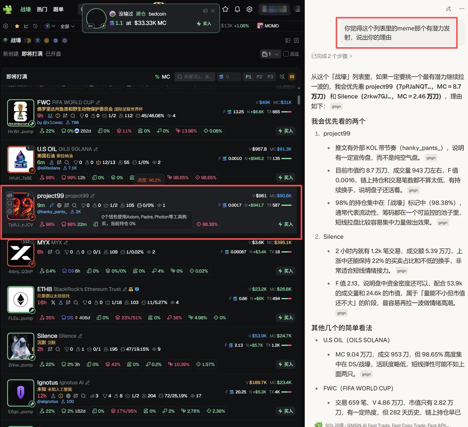The image size is (468, 427).
Task: Open the @oilXsolana Twitter link
Action: click(49, 168)
